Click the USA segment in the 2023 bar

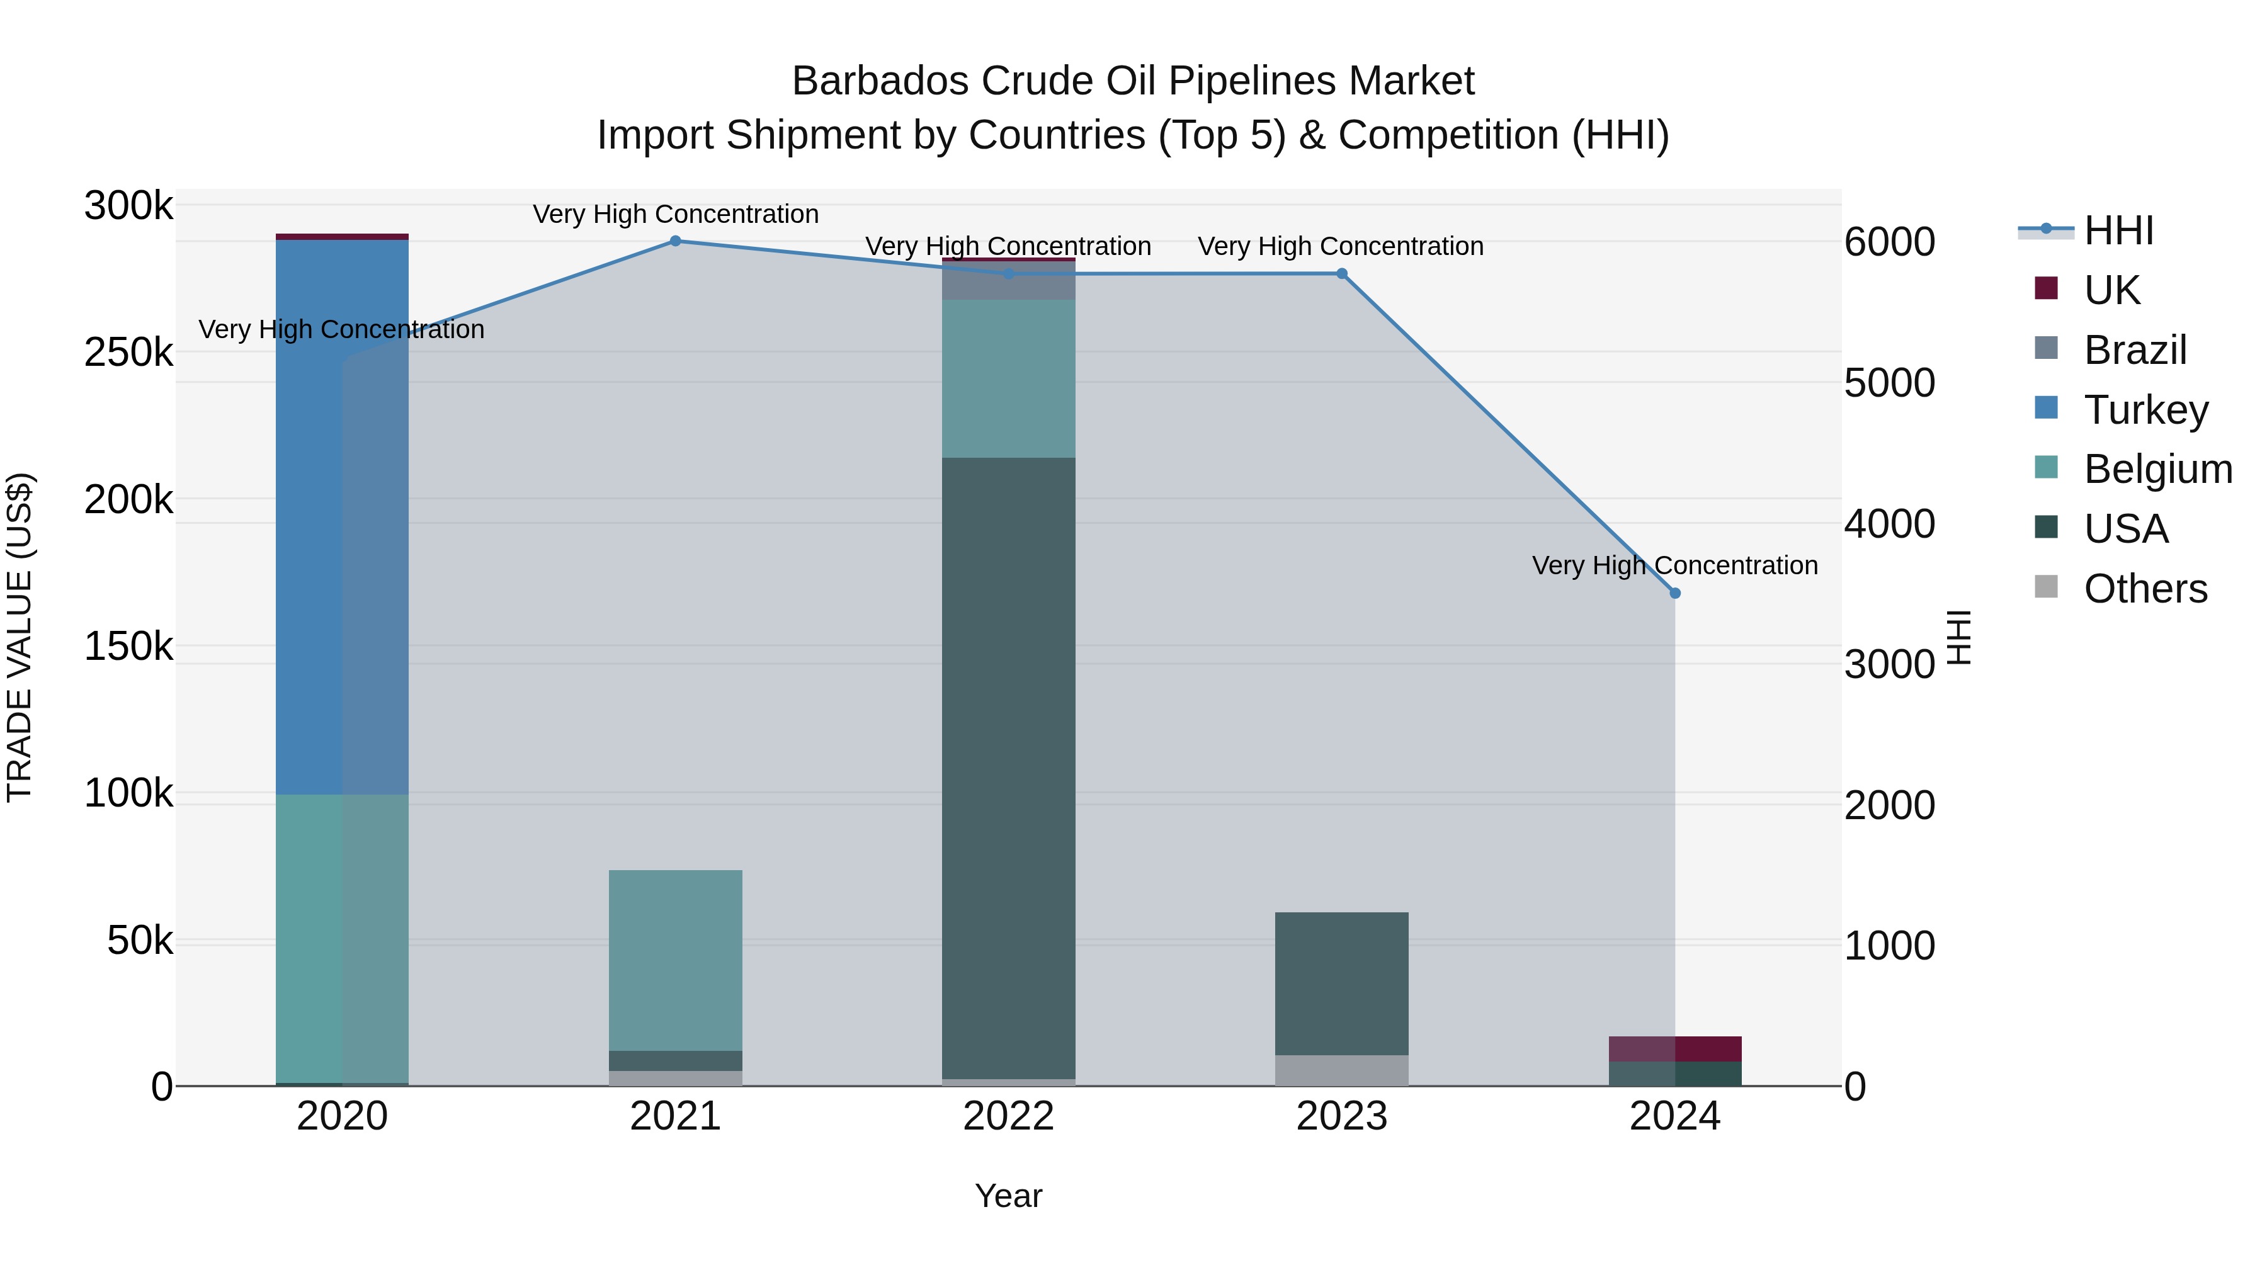(1342, 983)
